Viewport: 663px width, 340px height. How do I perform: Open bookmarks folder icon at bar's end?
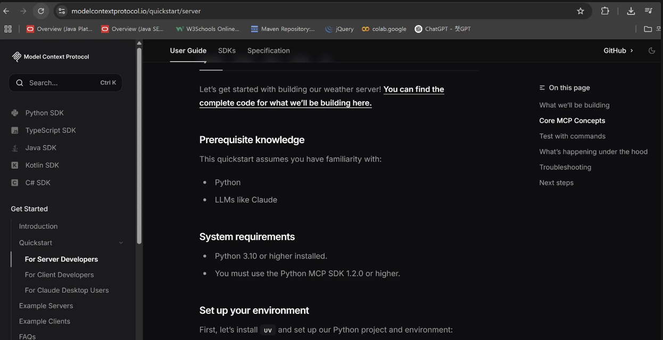[x=648, y=29]
